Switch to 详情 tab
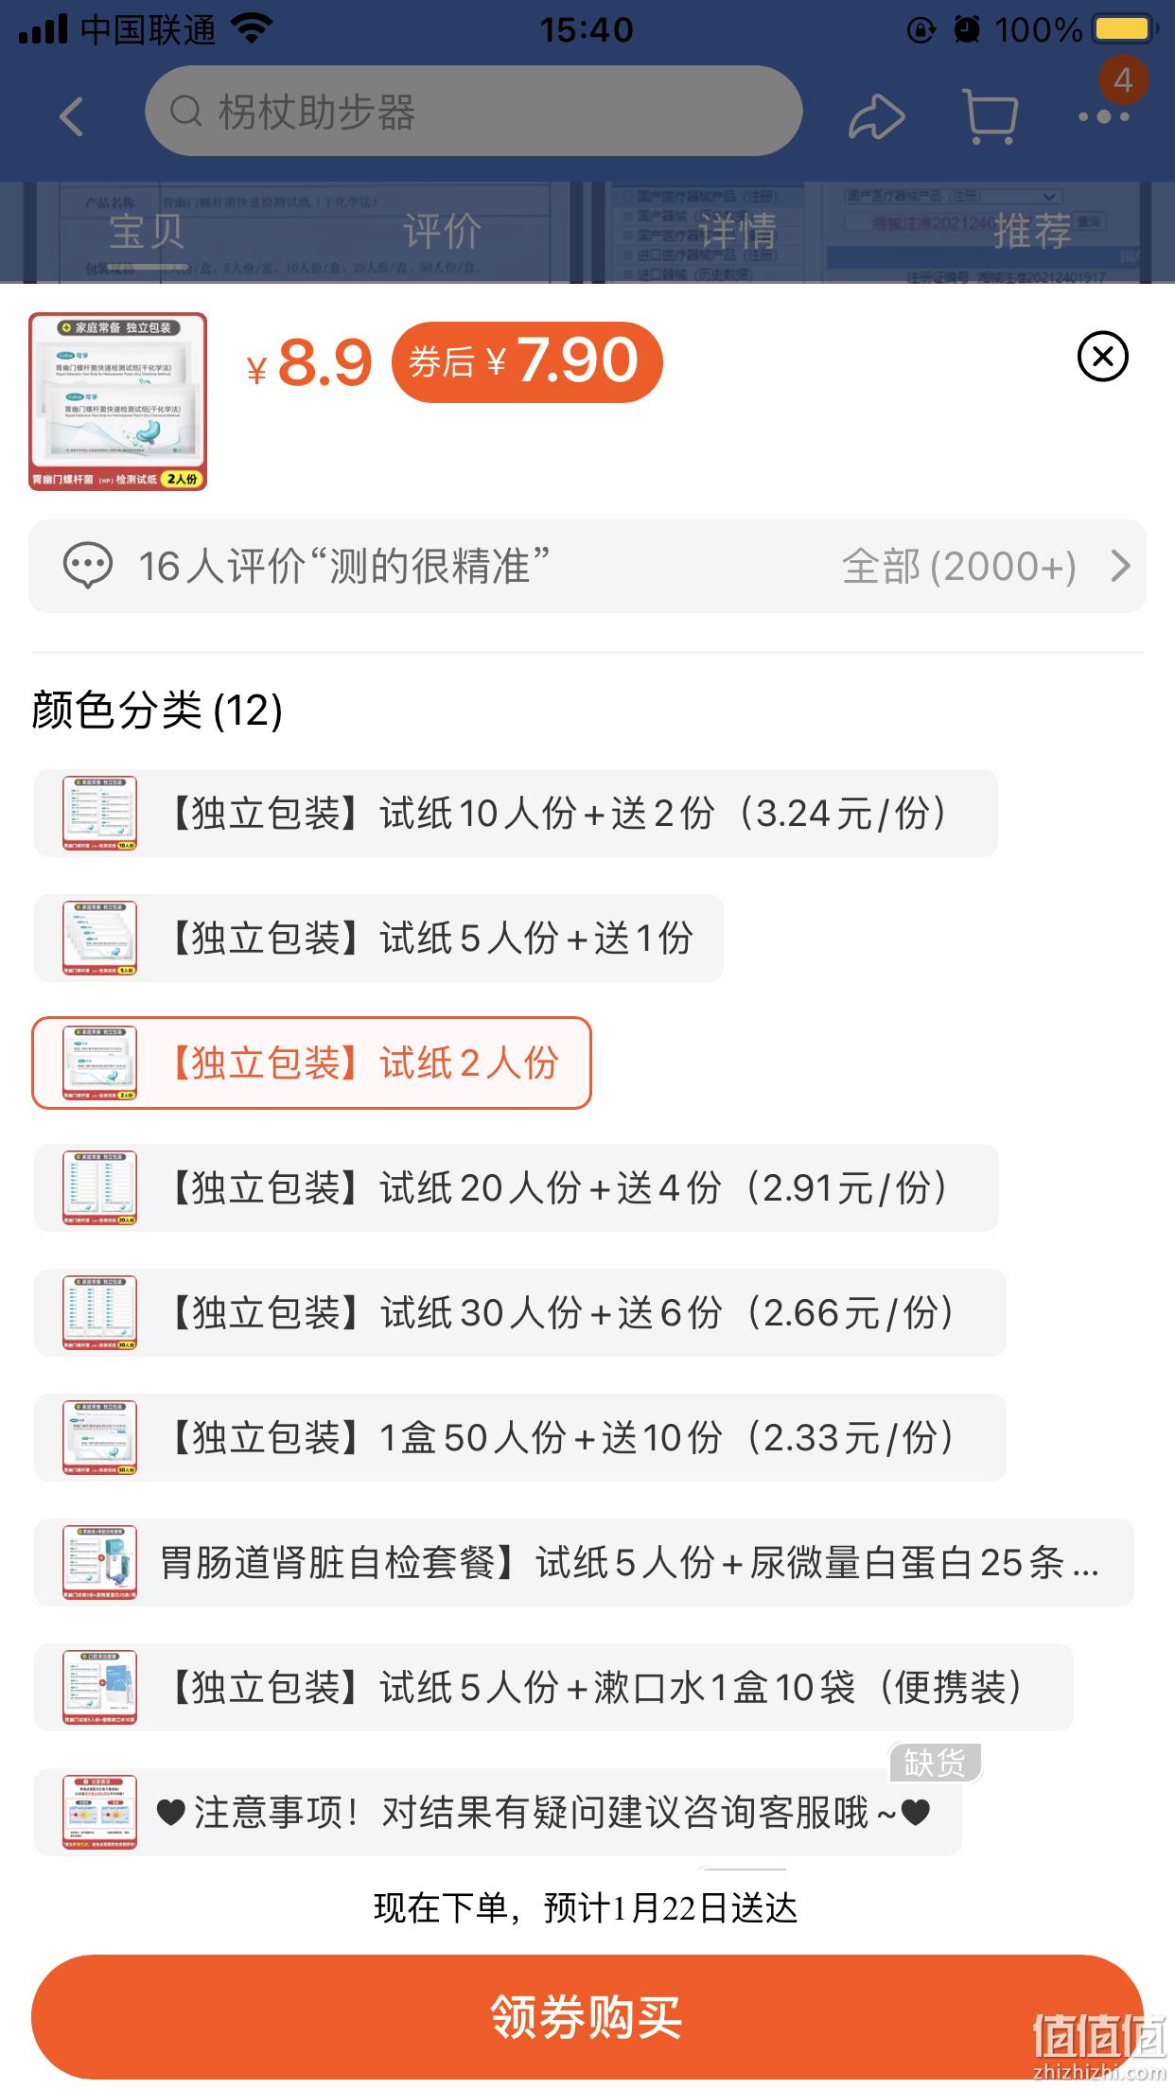 pos(738,232)
